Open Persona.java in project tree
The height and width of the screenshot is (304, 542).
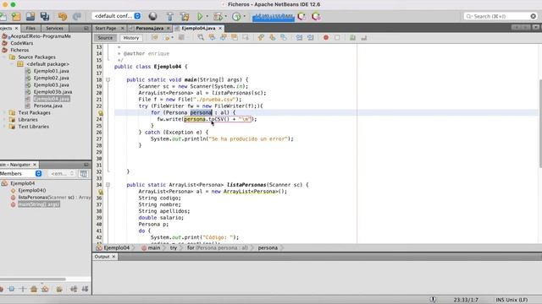48,106
